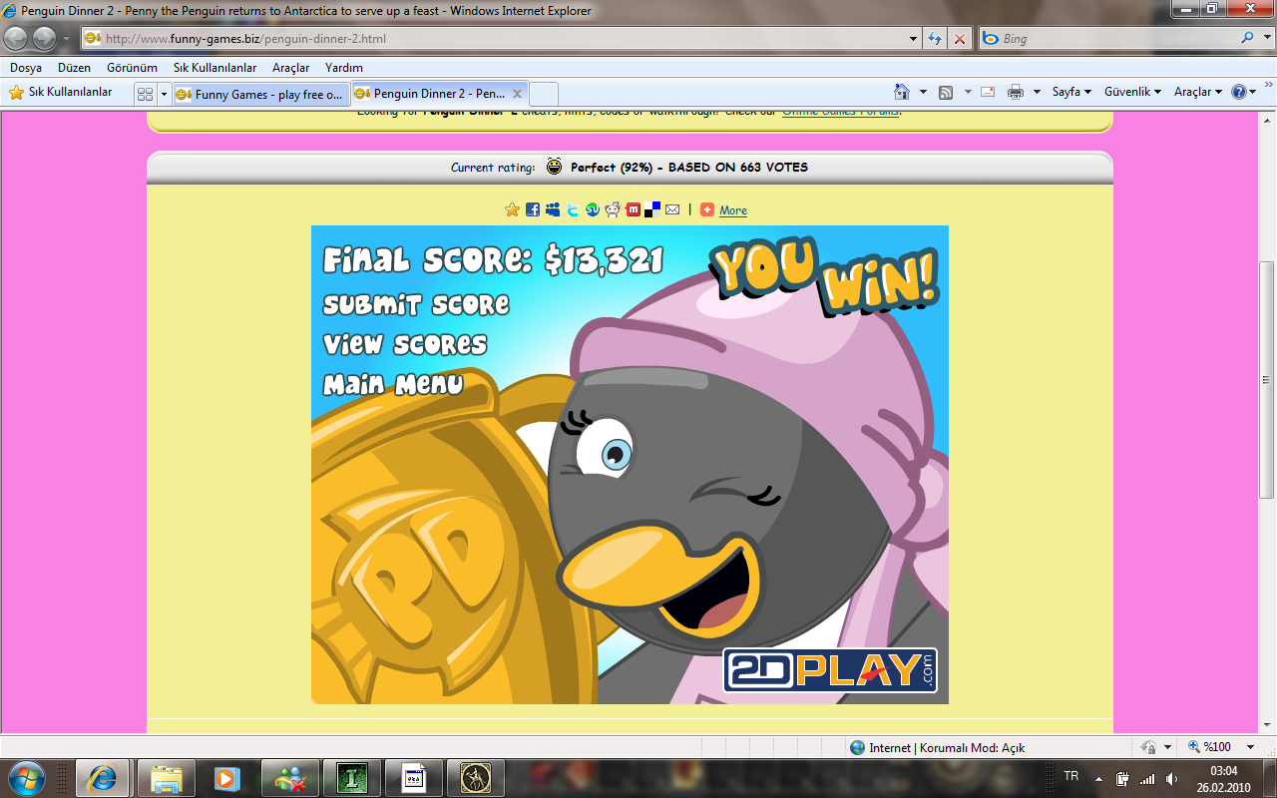Share the game on MySpace
Image resolution: width=1277 pixels, height=798 pixels.
coord(553,209)
